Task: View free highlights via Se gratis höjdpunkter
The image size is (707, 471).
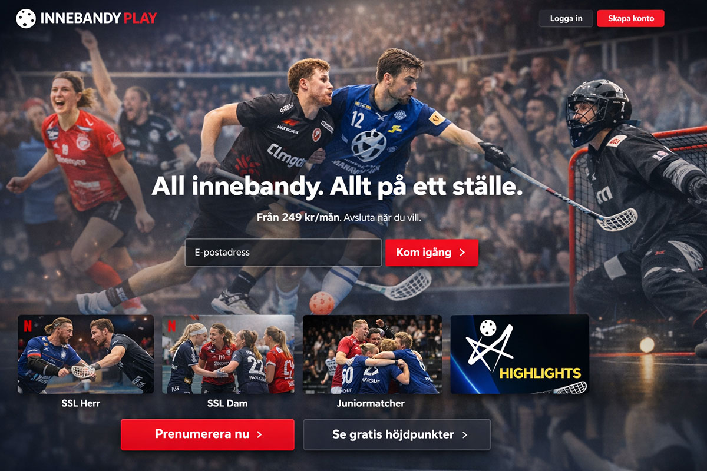Action: [x=397, y=434]
